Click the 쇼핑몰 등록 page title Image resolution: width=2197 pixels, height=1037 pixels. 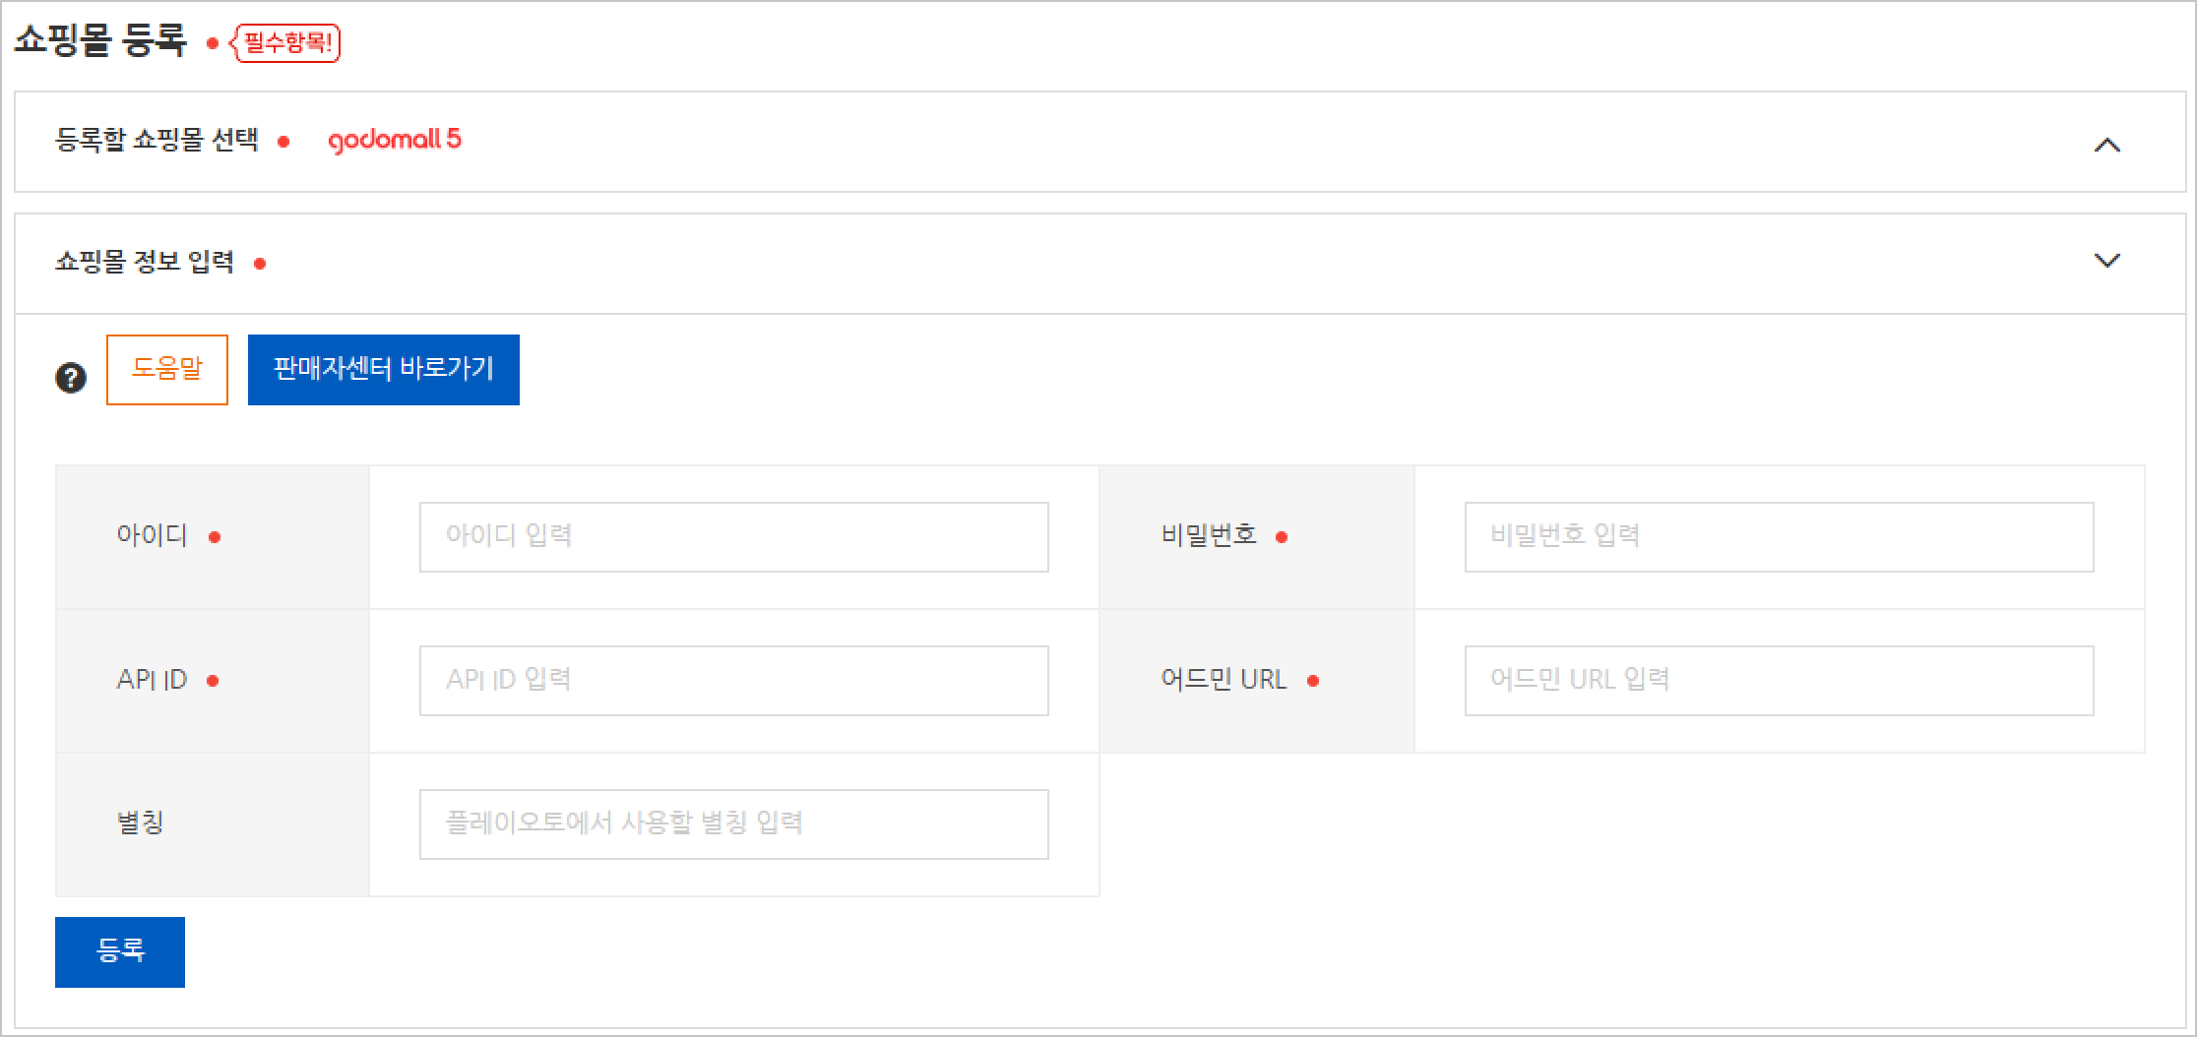point(100,41)
